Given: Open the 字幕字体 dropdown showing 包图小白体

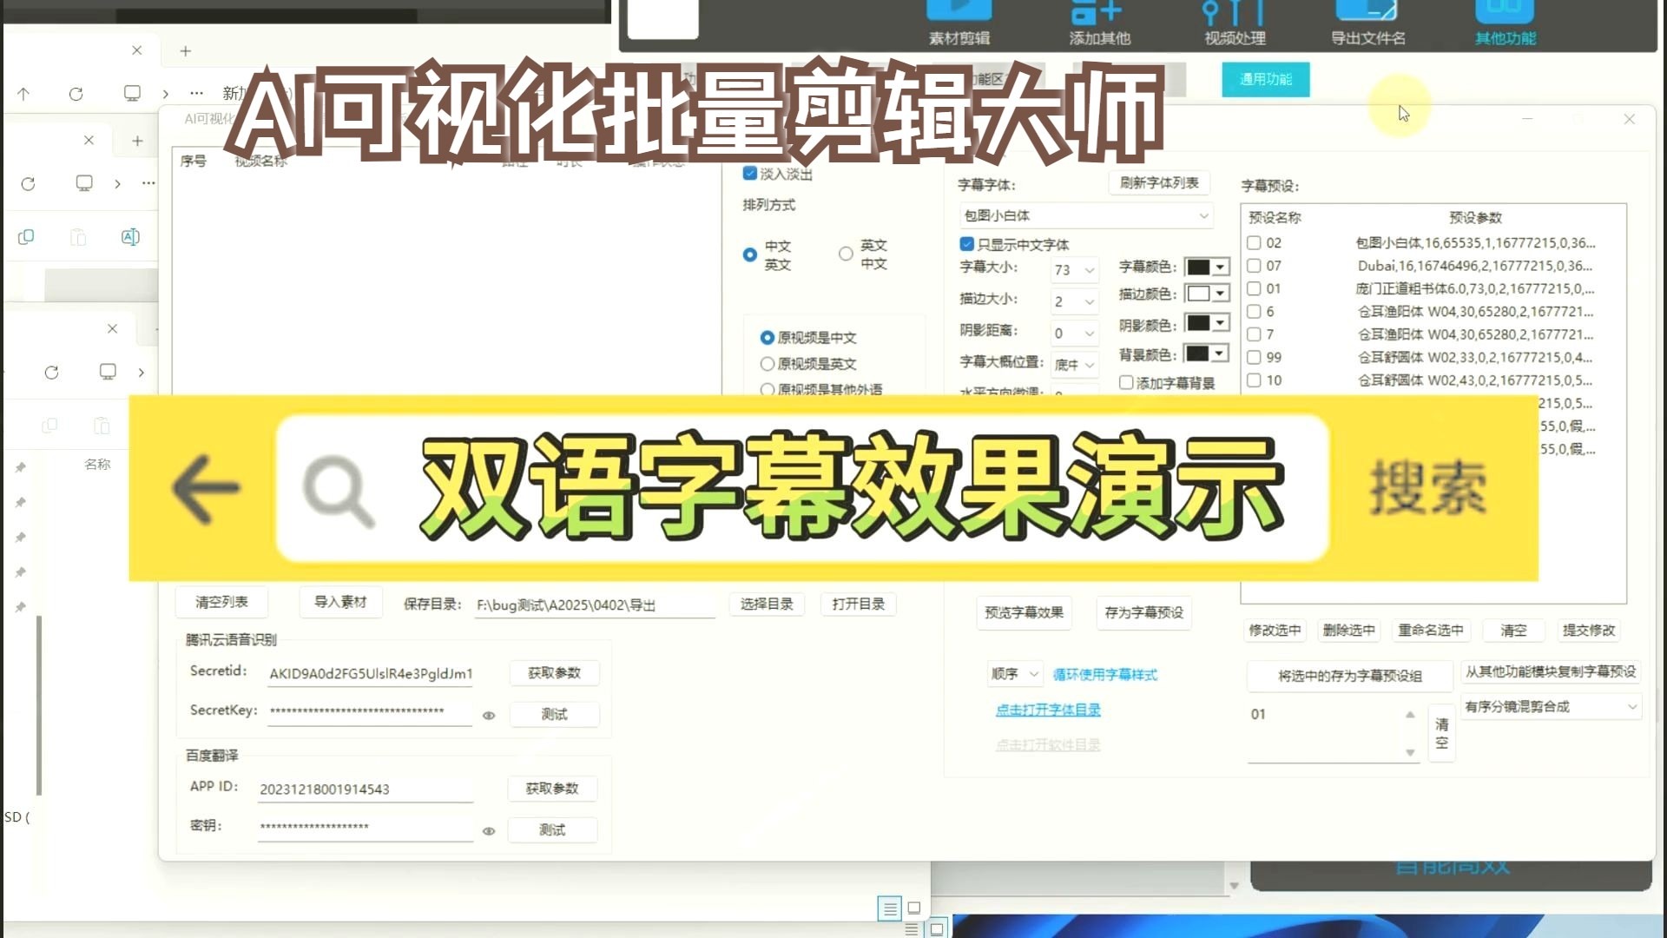Looking at the screenshot, I should point(1086,215).
